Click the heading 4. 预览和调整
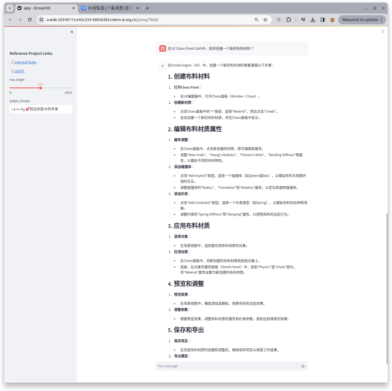The width and height of the screenshot is (392, 391). (186, 284)
